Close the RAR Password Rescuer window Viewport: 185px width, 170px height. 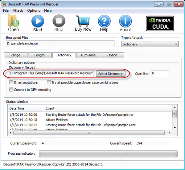point(179,4)
